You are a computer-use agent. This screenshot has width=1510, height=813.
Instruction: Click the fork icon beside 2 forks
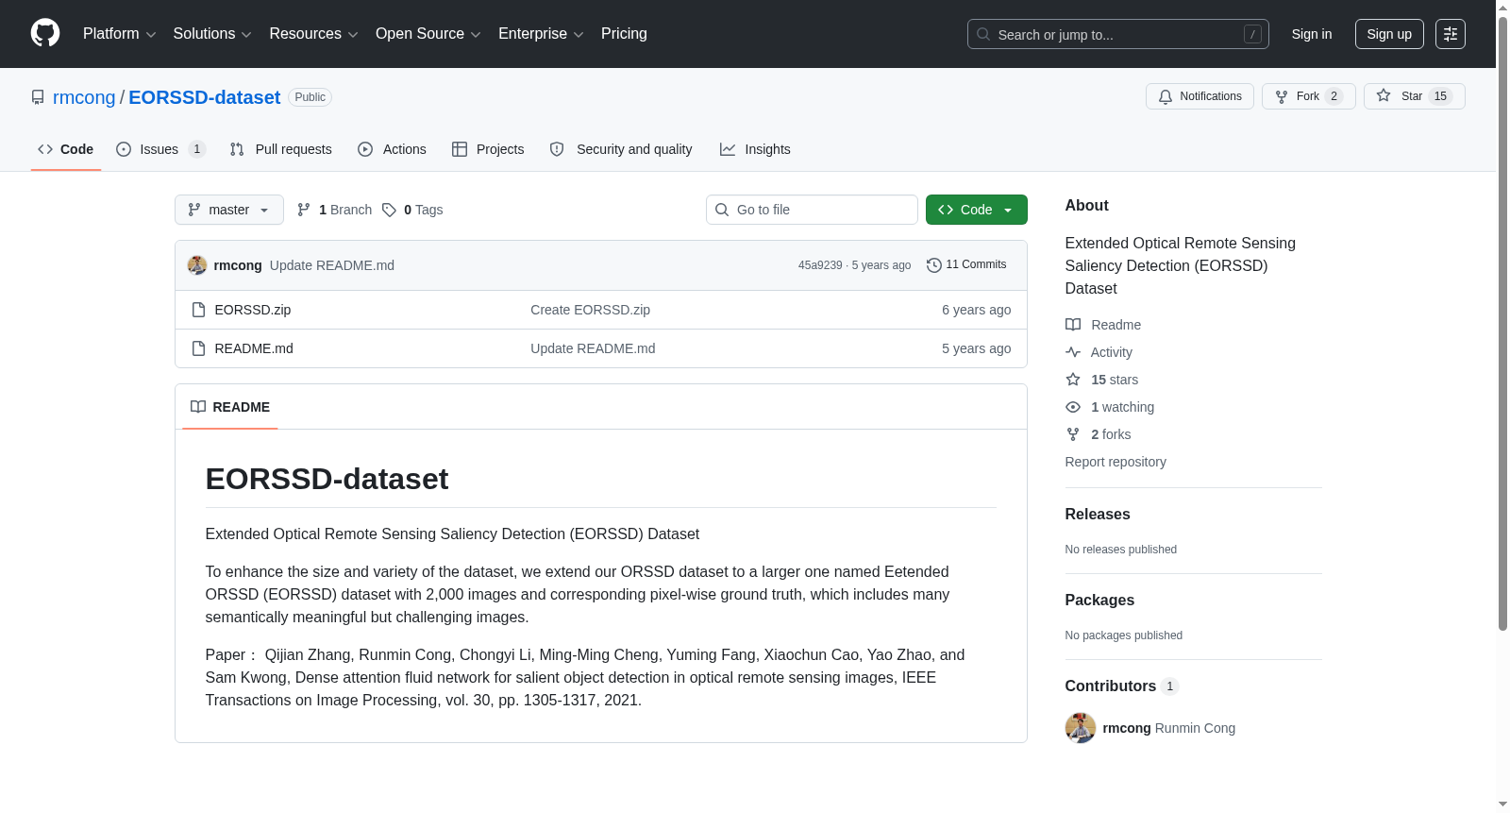tap(1073, 434)
